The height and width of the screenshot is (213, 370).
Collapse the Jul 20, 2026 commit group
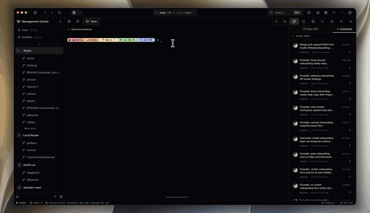293,36
